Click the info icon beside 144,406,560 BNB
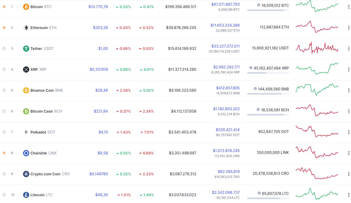This screenshot has width=351, height=203. point(255,89)
